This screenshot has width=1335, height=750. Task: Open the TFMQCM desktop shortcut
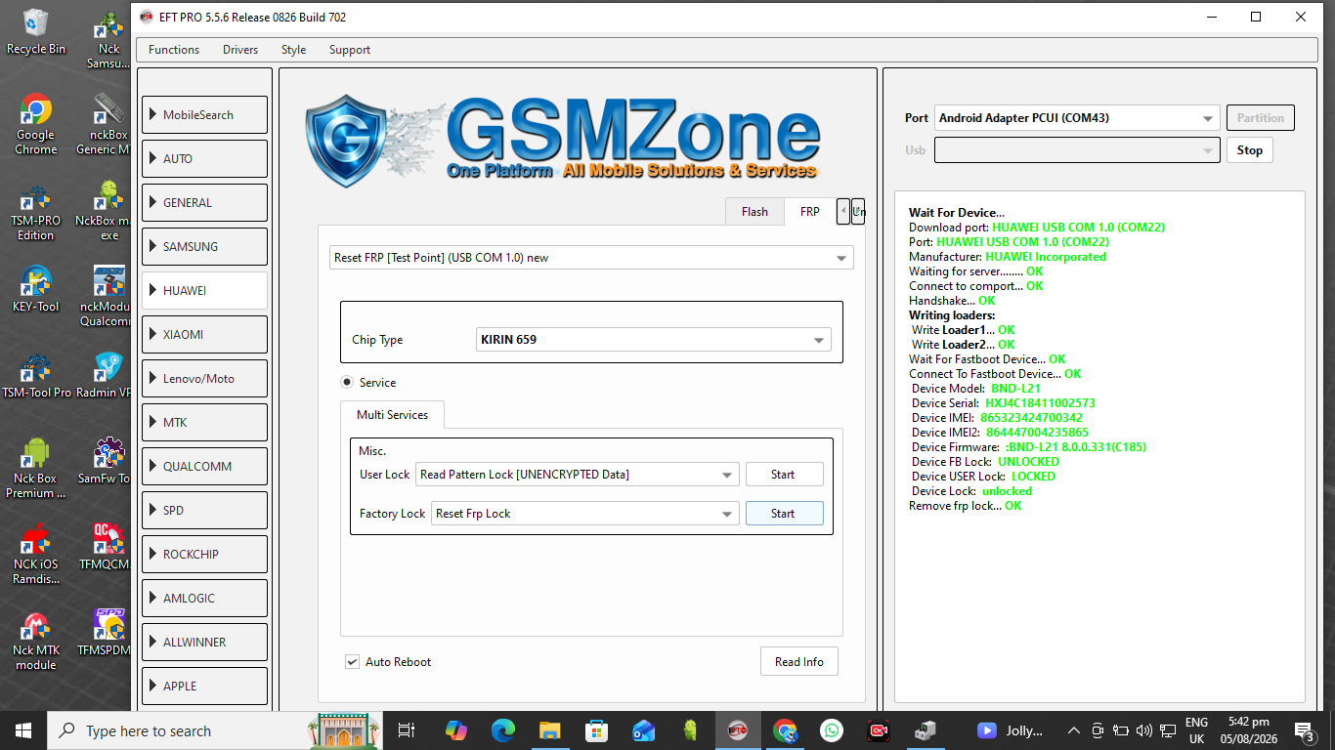point(104,547)
